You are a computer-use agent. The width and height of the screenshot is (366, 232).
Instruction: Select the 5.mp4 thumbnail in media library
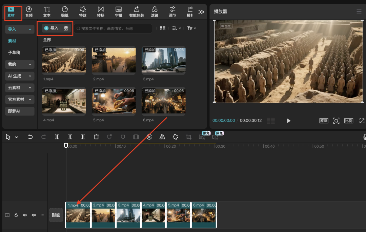pyautogui.click(x=114, y=101)
